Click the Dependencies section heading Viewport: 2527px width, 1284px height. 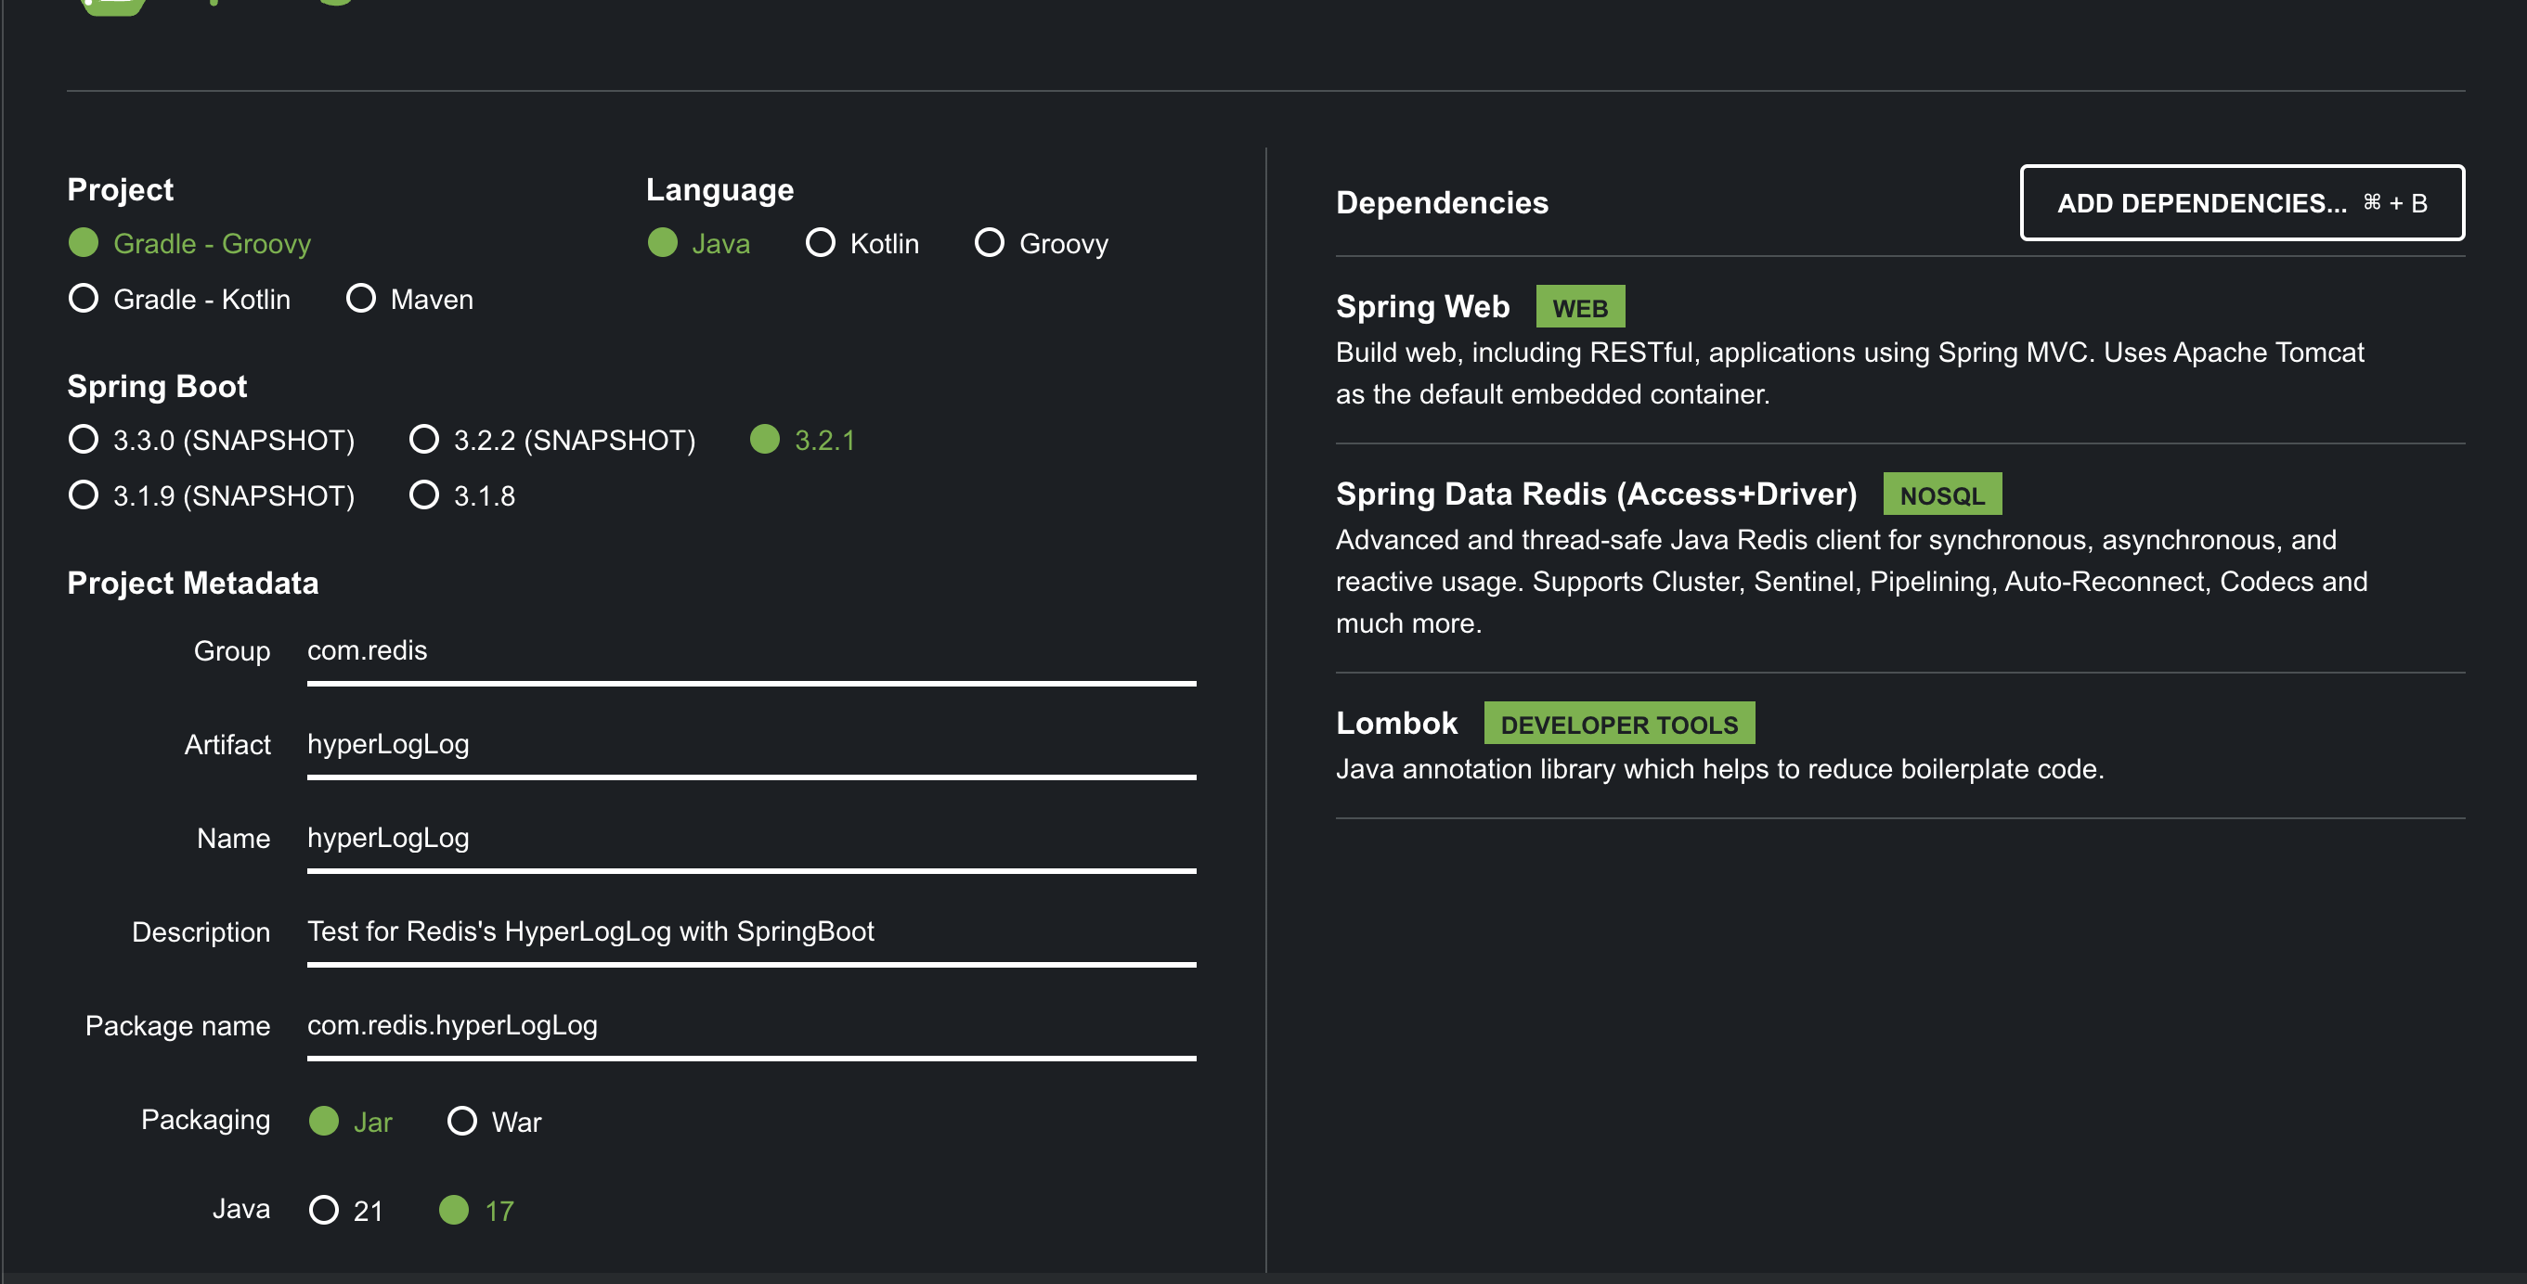click(x=1442, y=203)
